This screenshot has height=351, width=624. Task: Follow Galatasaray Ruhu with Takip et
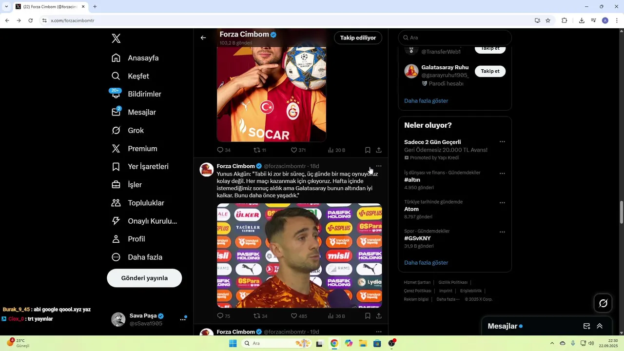(490, 71)
